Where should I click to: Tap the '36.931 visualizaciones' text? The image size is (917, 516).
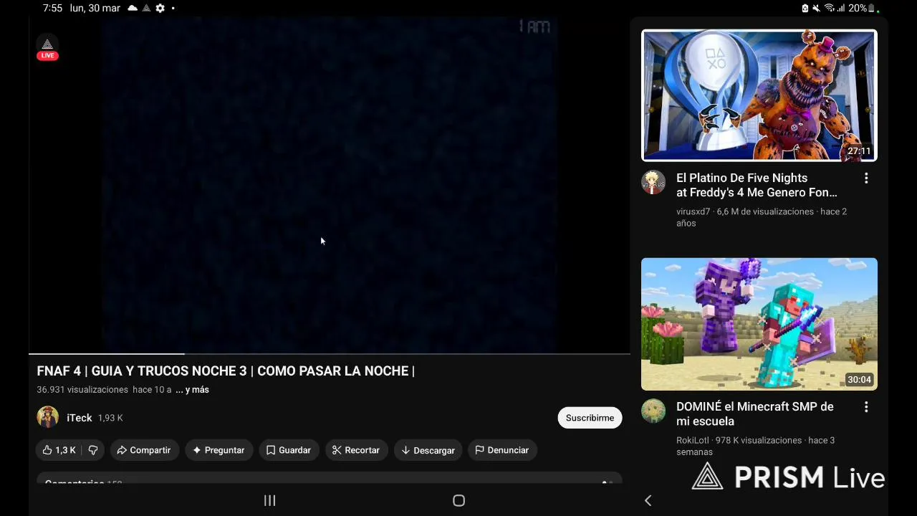(x=82, y=390)
